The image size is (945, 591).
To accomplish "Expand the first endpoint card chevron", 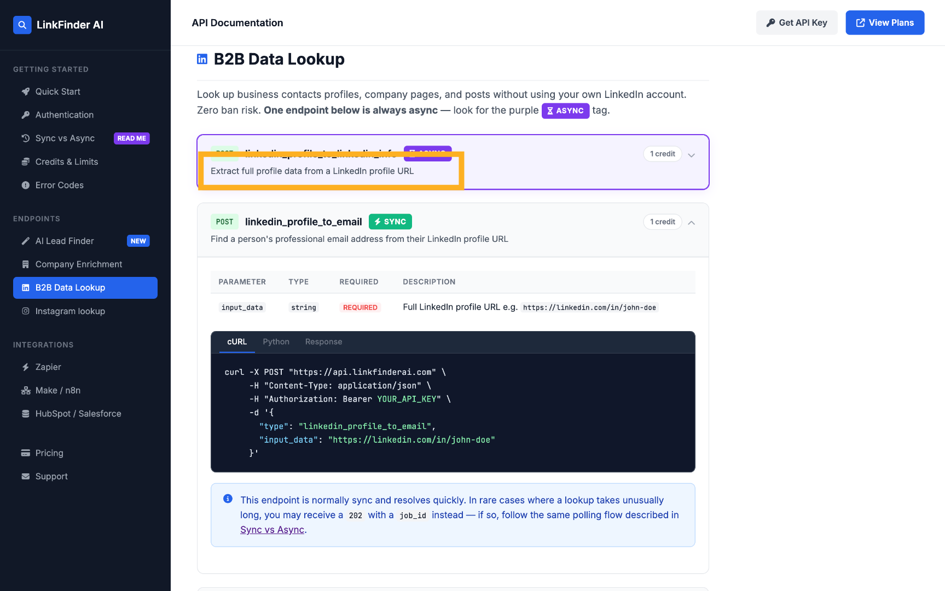I will pos(692,155).
